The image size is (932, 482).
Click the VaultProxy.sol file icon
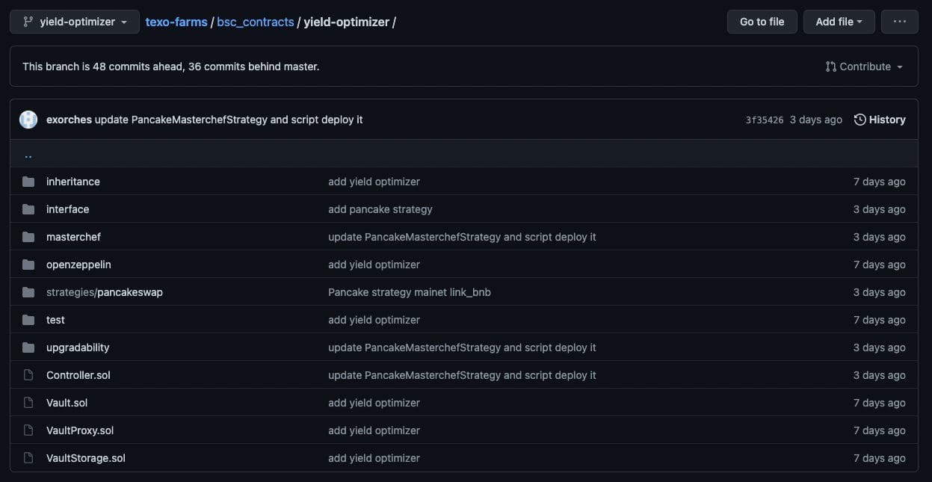click(x=28, y=430)
